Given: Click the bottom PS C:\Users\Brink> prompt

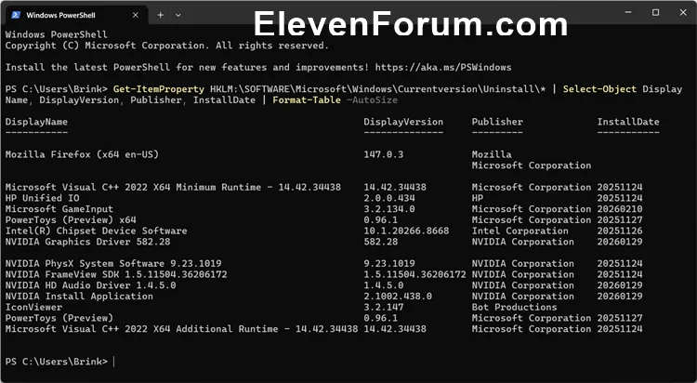Looking at the screenshot, I should click(57, 362).
